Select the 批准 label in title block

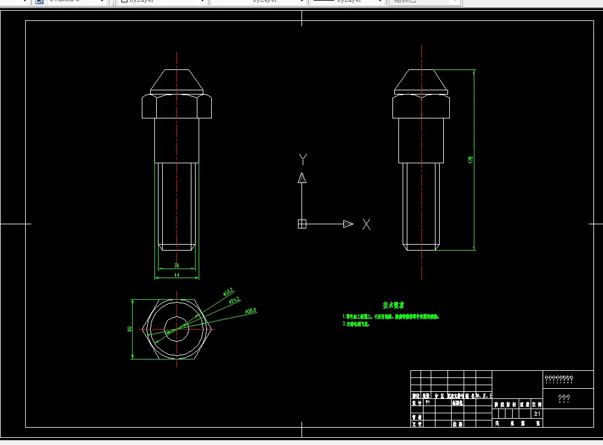[x=458, y=424]
